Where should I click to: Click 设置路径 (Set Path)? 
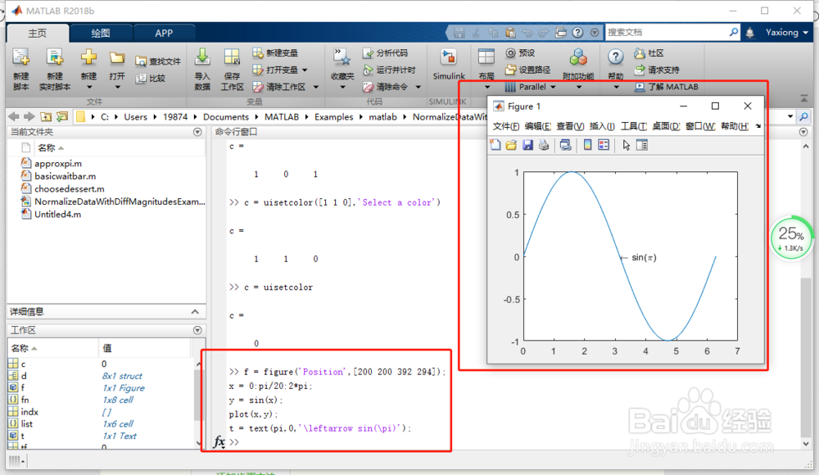527,70
